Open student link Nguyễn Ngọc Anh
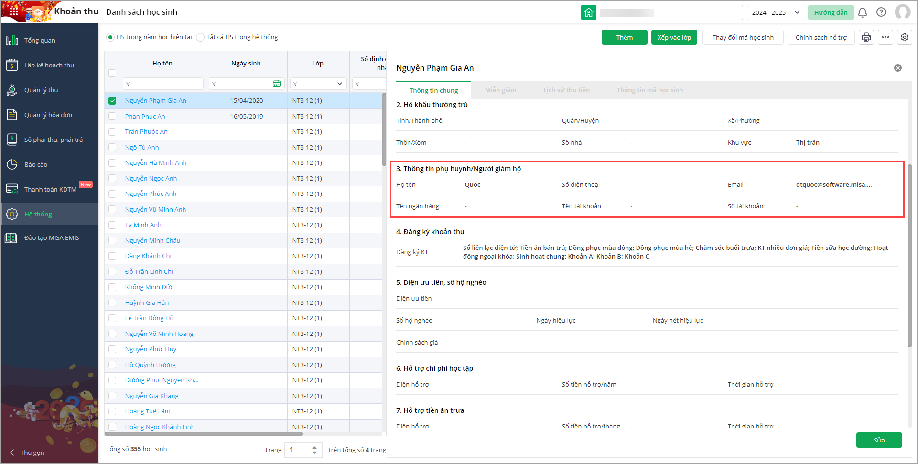This screenshot has width=918, height=464. click(x=151, y=178)
